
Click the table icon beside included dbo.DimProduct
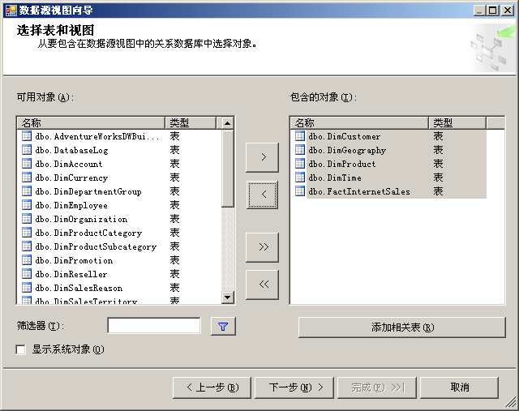click(x=300, y=164)
